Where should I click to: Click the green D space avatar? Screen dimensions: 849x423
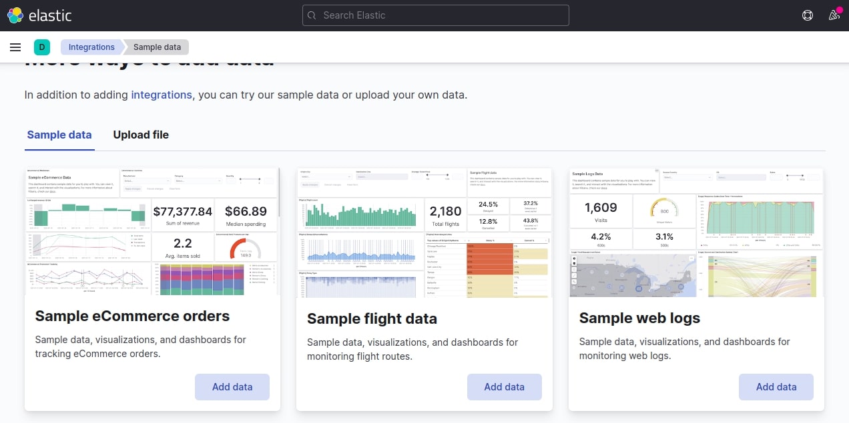click(42, 47)
